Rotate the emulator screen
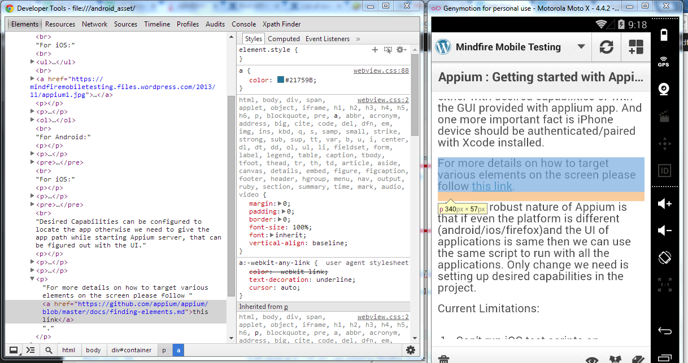 [664, 258]
